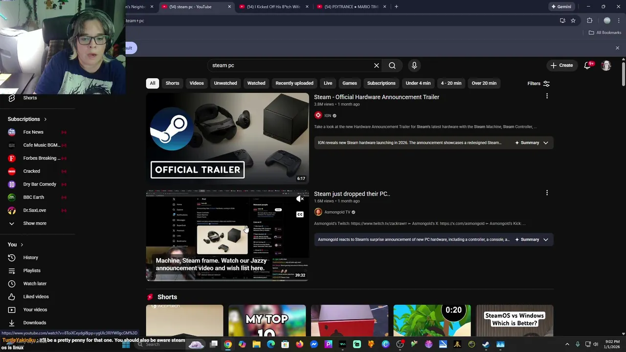Filter results by Under 4 min chip
Image resolution: width=626 pixels, height=352 pixels.
coord(418,83)
